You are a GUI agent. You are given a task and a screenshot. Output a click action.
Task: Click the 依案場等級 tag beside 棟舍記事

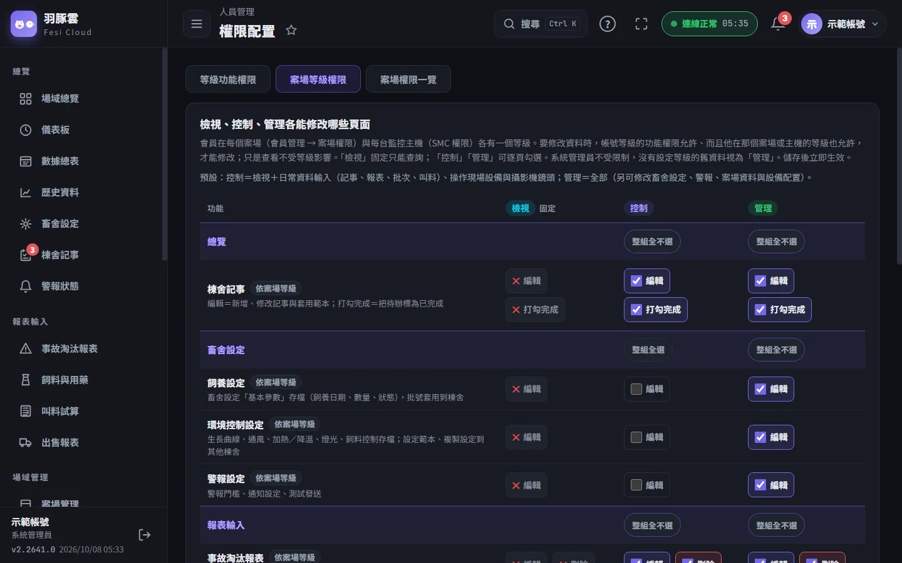(x=276, y=288)
